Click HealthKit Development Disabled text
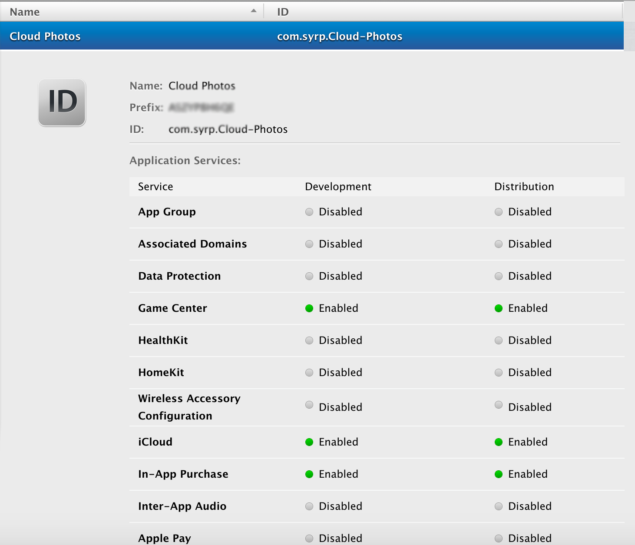The height and width of the screenshot is (545, 635). [341, 340]
